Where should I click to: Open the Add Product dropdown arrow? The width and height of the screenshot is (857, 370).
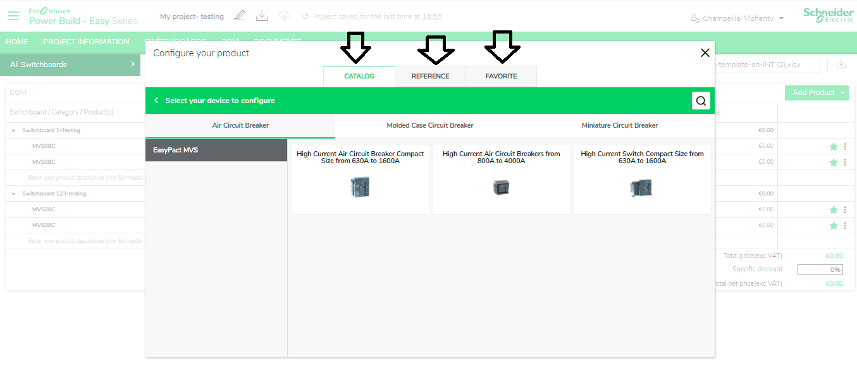(843, 93)
